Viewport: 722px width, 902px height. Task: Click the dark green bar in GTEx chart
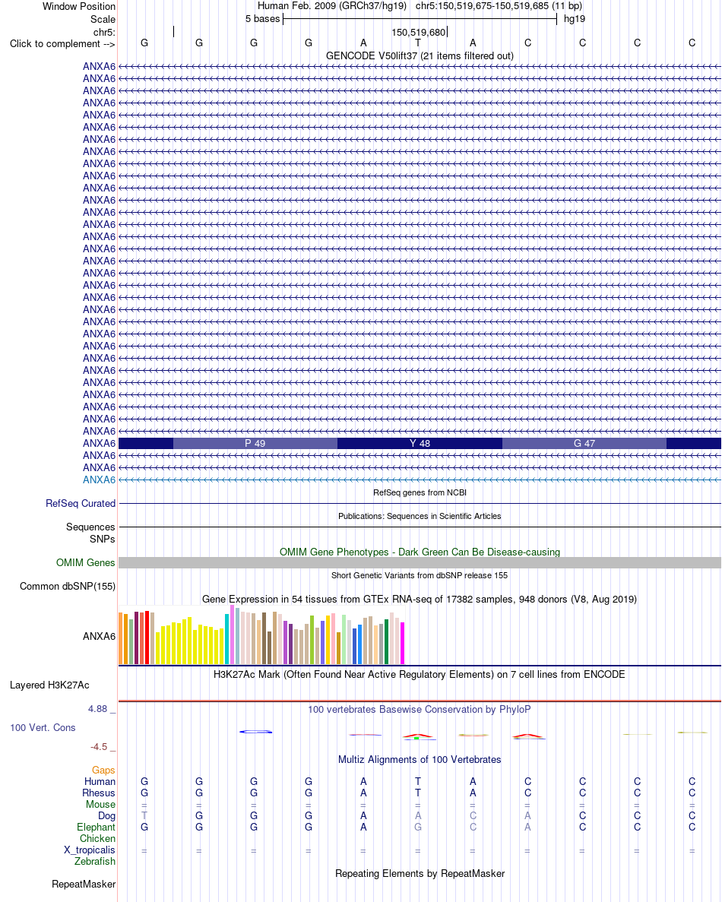387,642
